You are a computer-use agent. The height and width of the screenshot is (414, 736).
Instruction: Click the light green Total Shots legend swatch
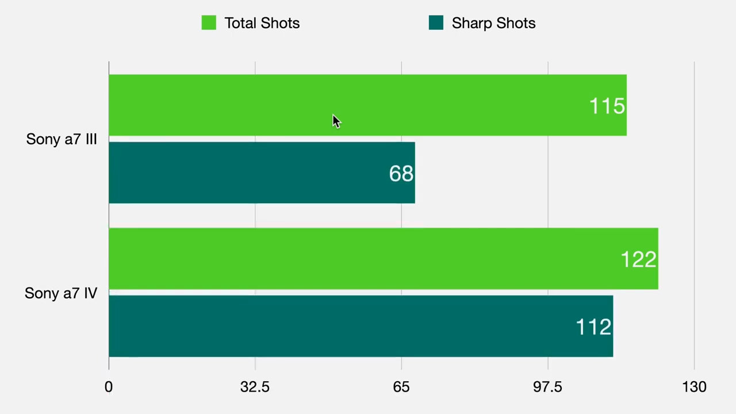(209, 23)
